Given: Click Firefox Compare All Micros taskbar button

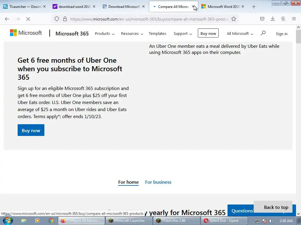Looking at the screenshot, I should pyautogui.click(x=81, y=221).
